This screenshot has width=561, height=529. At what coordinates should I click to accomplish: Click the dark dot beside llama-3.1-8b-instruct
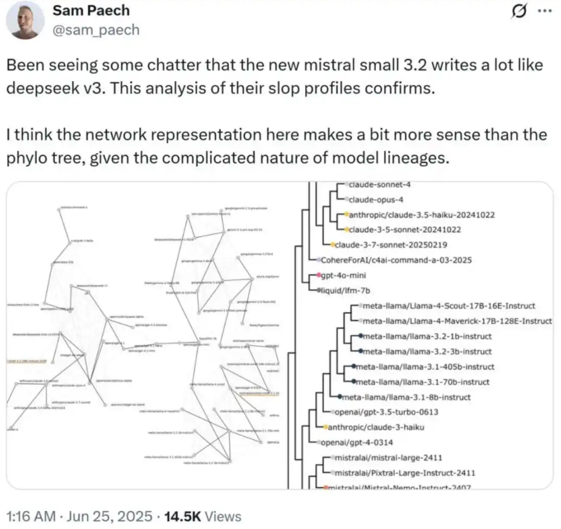click(x=340, y=397)
